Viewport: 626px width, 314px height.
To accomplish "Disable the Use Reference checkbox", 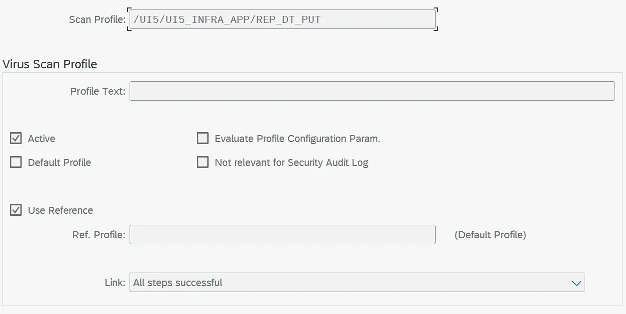I will tap(16, 210).
